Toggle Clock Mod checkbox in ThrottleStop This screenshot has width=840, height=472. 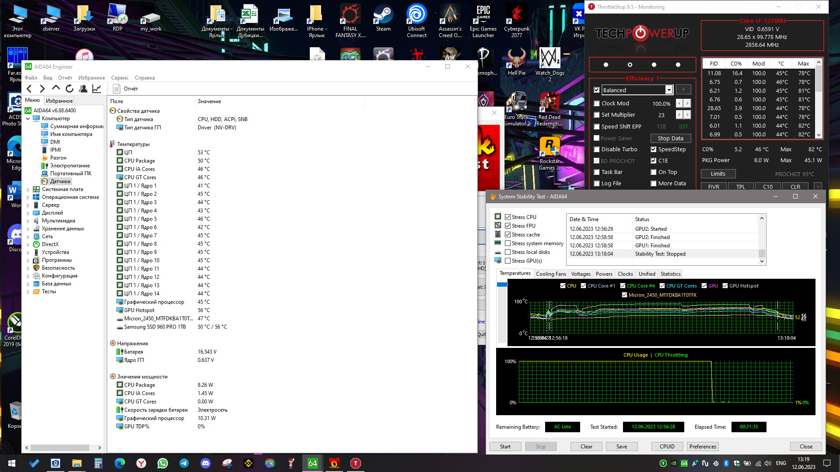(x=596, y=104)
